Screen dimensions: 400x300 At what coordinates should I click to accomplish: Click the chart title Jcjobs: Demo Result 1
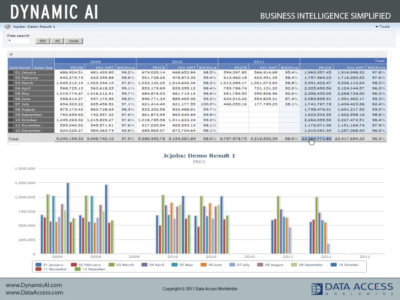click(x=199, y=155)
